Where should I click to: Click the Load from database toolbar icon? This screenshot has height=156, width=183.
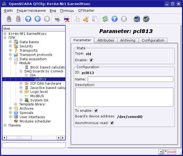[9, 19]
